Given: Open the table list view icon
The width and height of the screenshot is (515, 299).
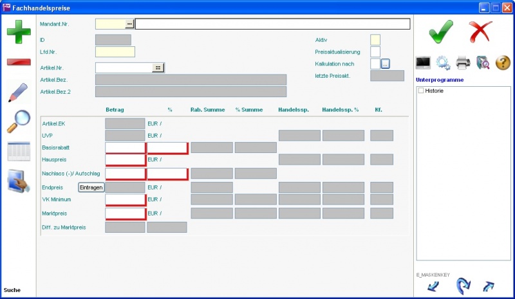Looking at the screenshot, I should coord(19,152).
